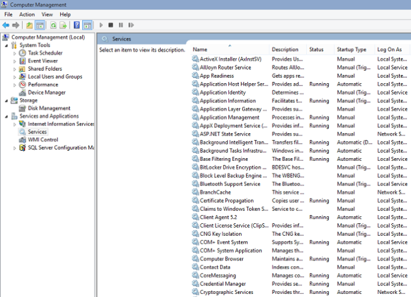The image size is (411, 297).
Task: Sort by the Description column header
Action: (288, 49)
